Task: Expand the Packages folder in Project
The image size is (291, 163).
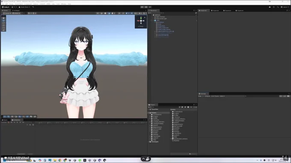Action: click(x=148, y=142)
